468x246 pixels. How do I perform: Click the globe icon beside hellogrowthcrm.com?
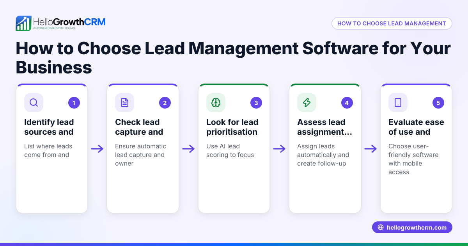click(381, 228)
